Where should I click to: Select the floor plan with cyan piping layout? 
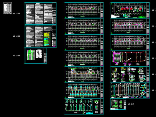point(84,90)
